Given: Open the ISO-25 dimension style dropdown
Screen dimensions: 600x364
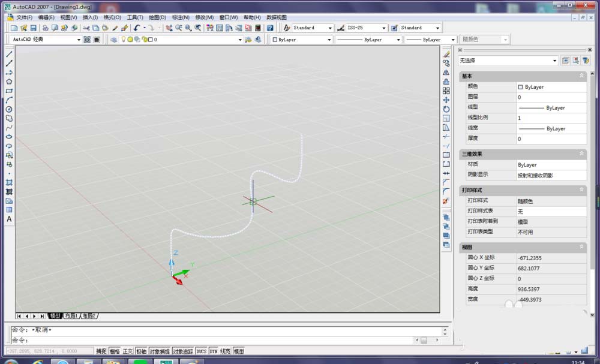Looking at the screenshot, I should click(x=383, y=28).
